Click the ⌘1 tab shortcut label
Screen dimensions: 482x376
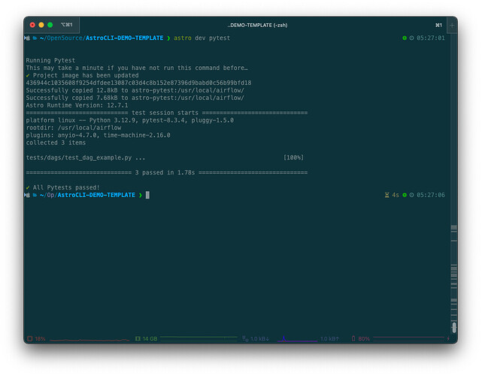[x=438, y=26]
